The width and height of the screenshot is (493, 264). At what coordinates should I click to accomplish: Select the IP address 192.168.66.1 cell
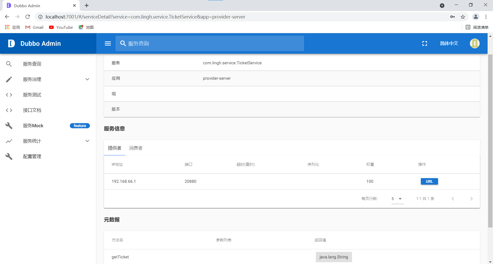(124, 181)
